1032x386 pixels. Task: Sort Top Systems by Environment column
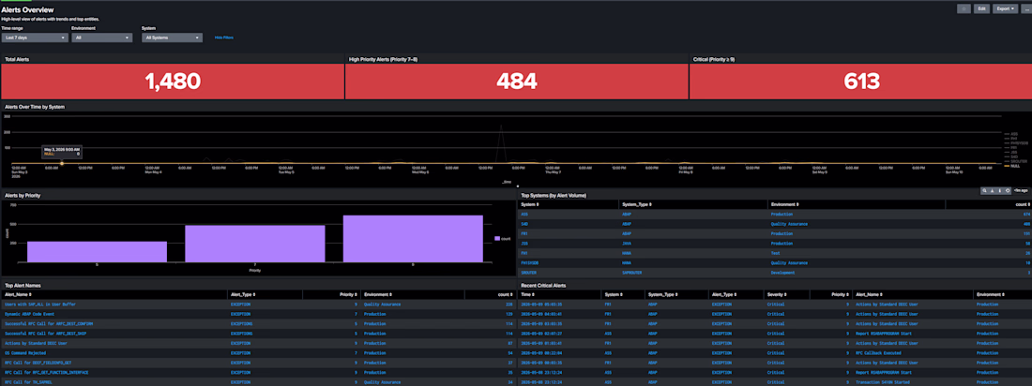point(784,204)
